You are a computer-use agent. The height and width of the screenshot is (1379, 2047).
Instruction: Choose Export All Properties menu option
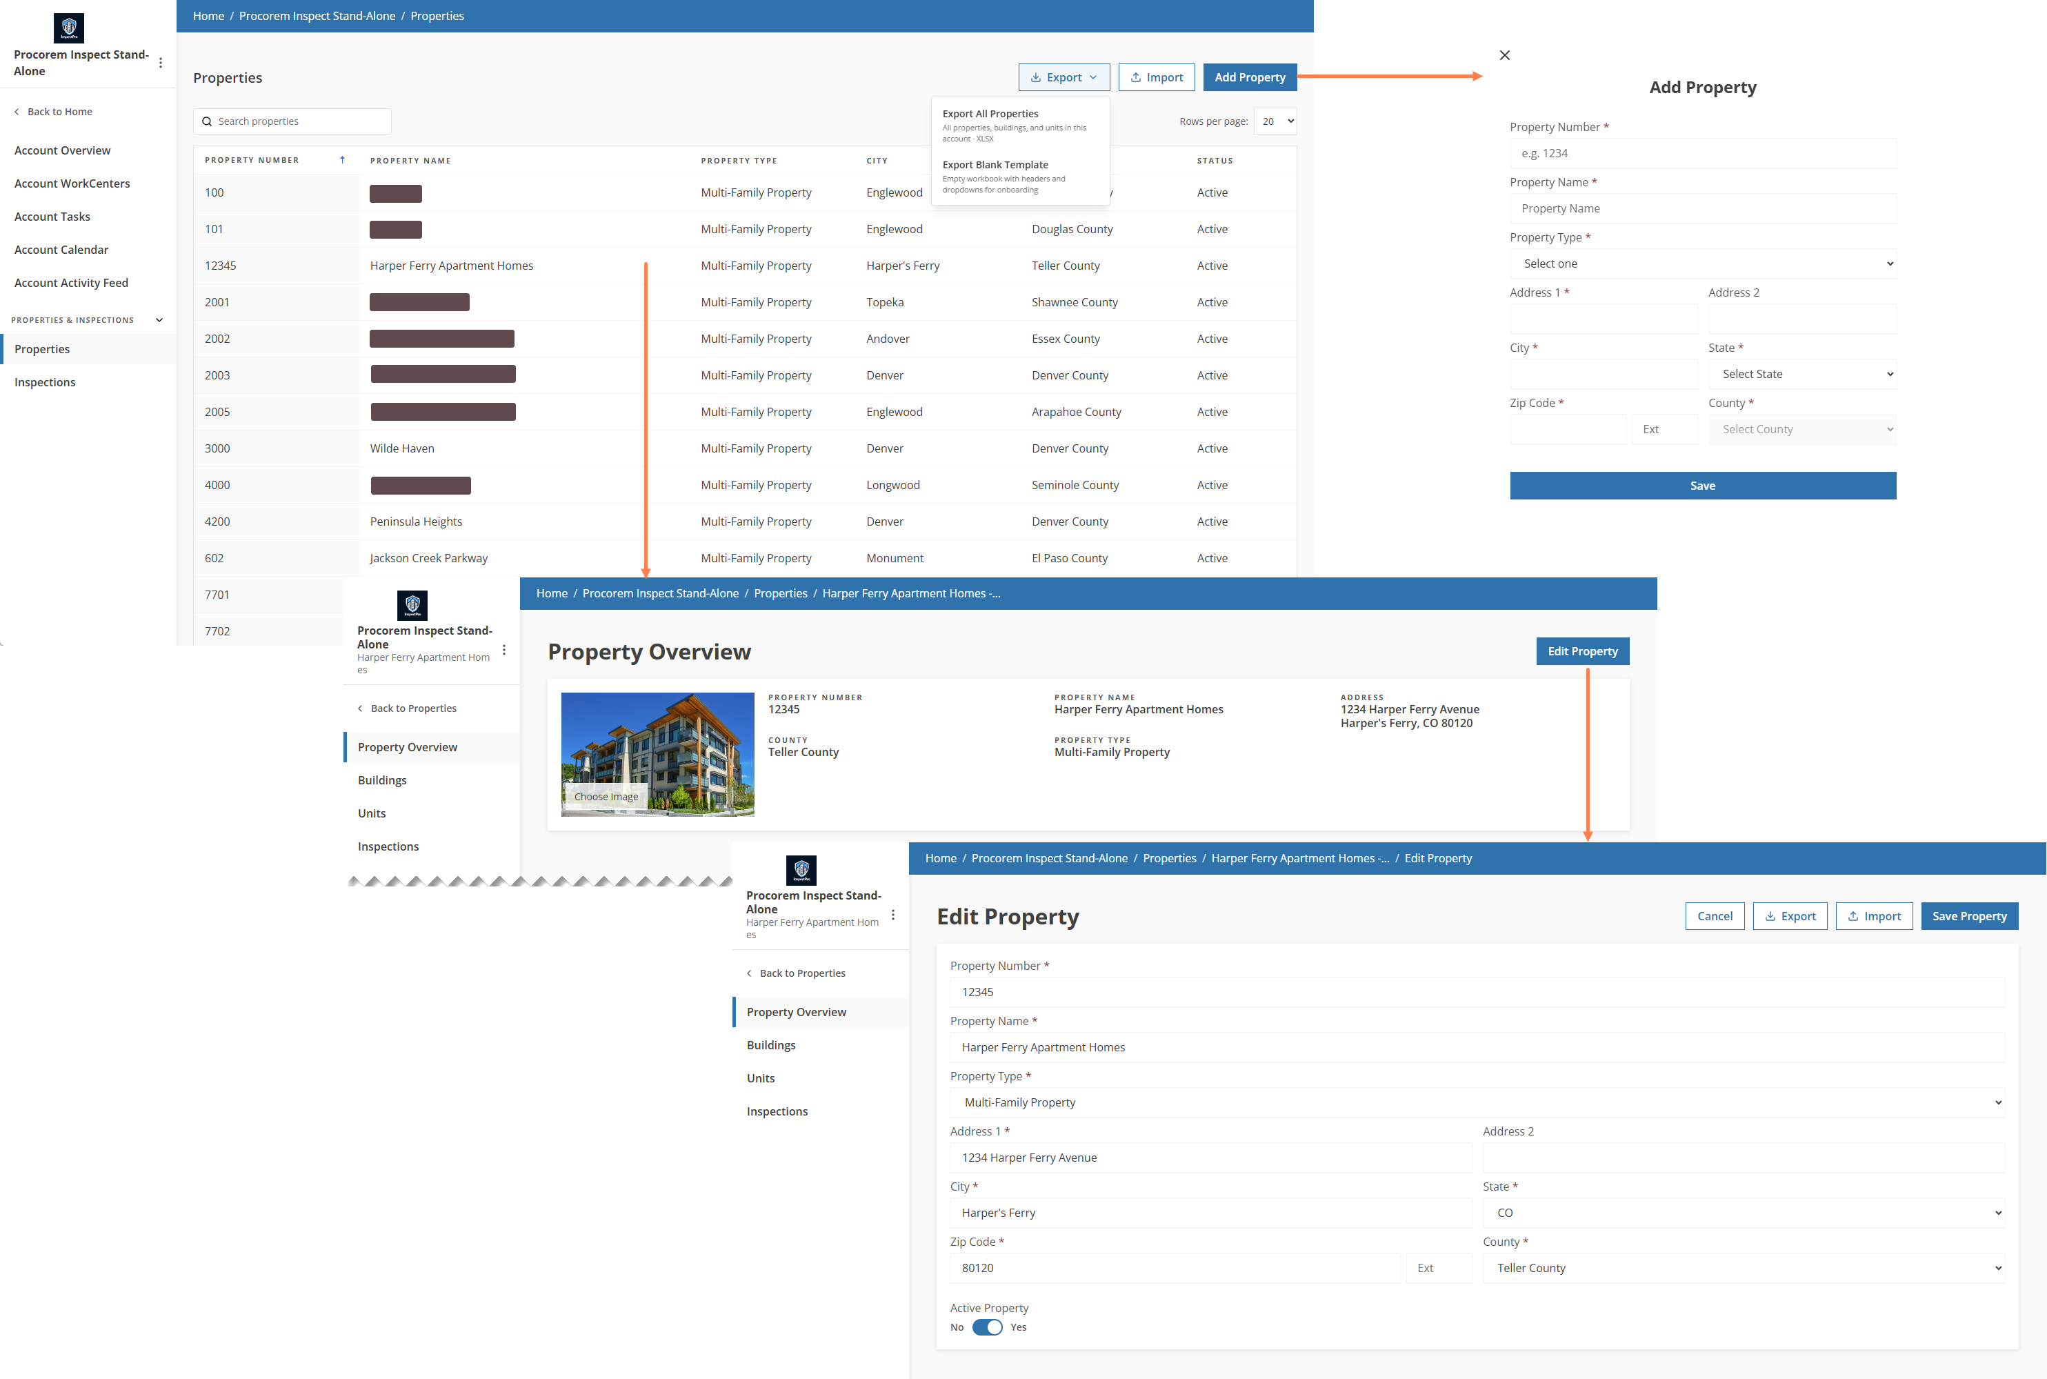(x=1020, y=126)
